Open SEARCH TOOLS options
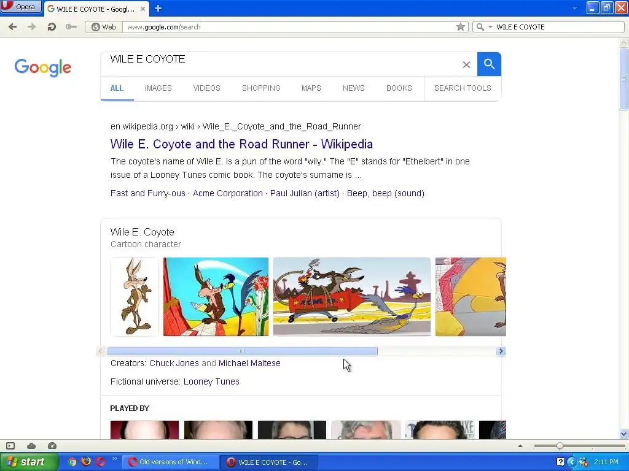Screen dimensions: 629x471 [x=463, y=88]
